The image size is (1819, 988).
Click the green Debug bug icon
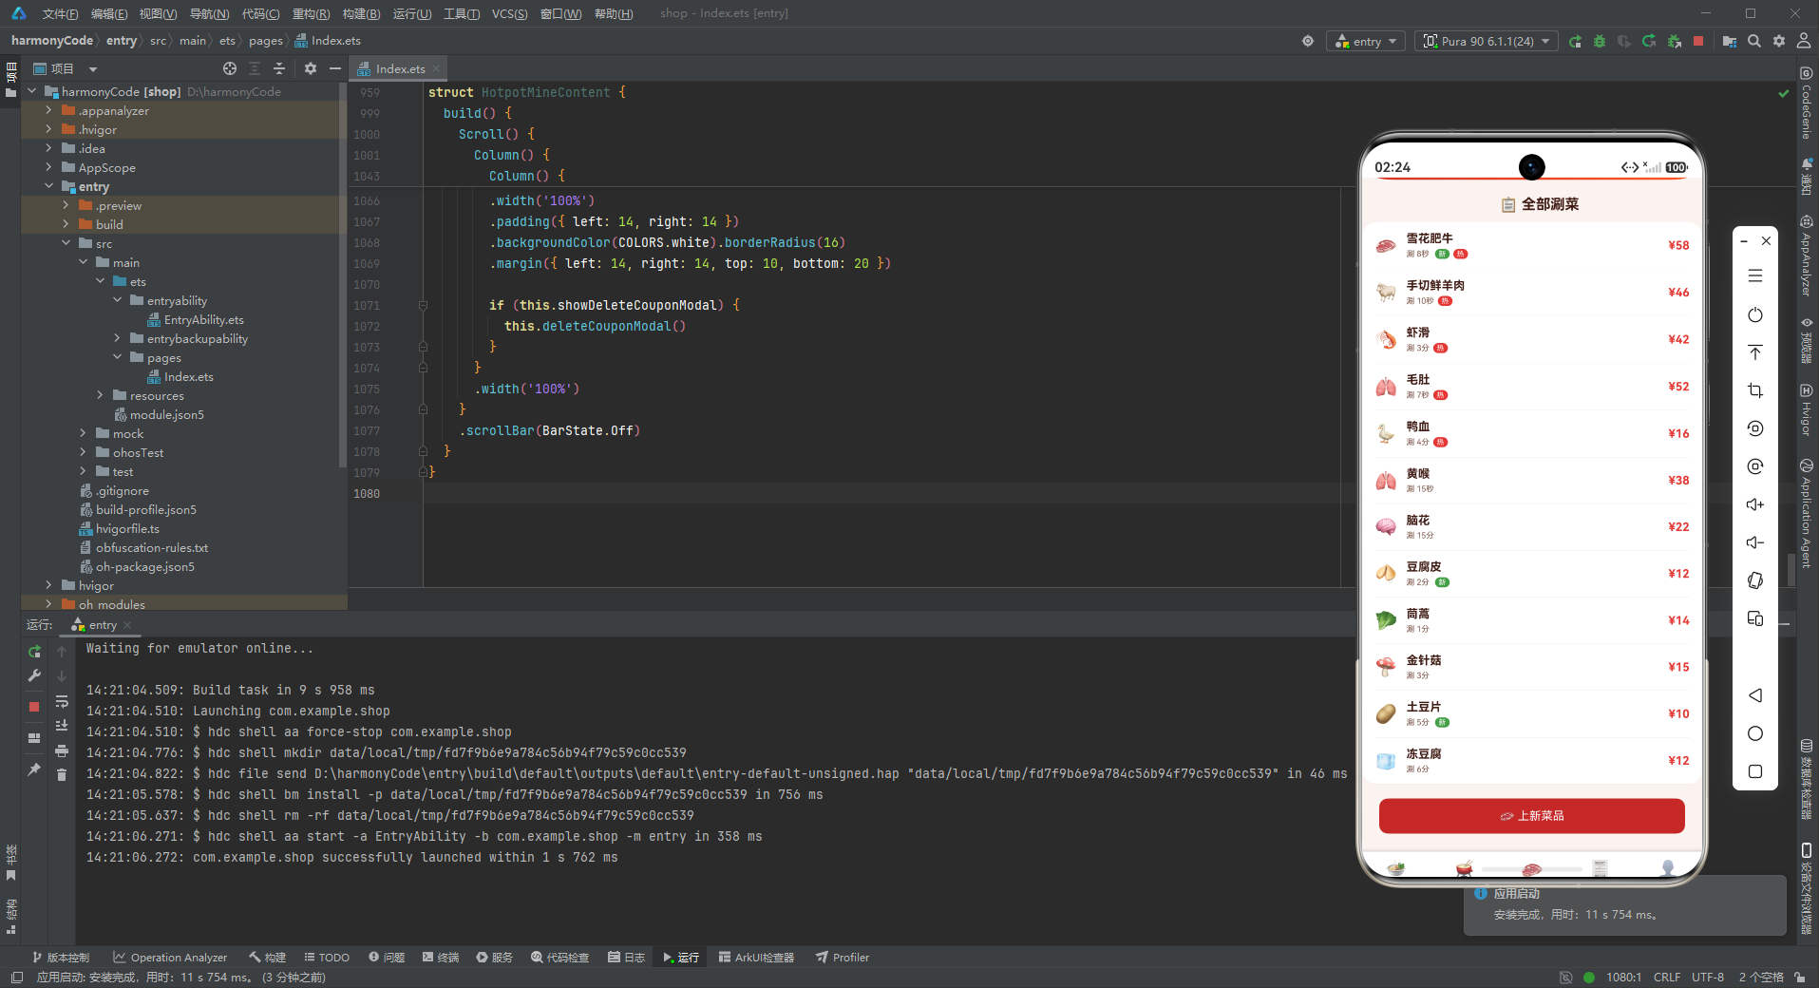click(1600, 41)
